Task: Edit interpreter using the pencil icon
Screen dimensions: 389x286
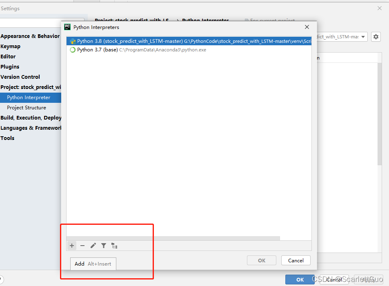Action: pos(93,246)
